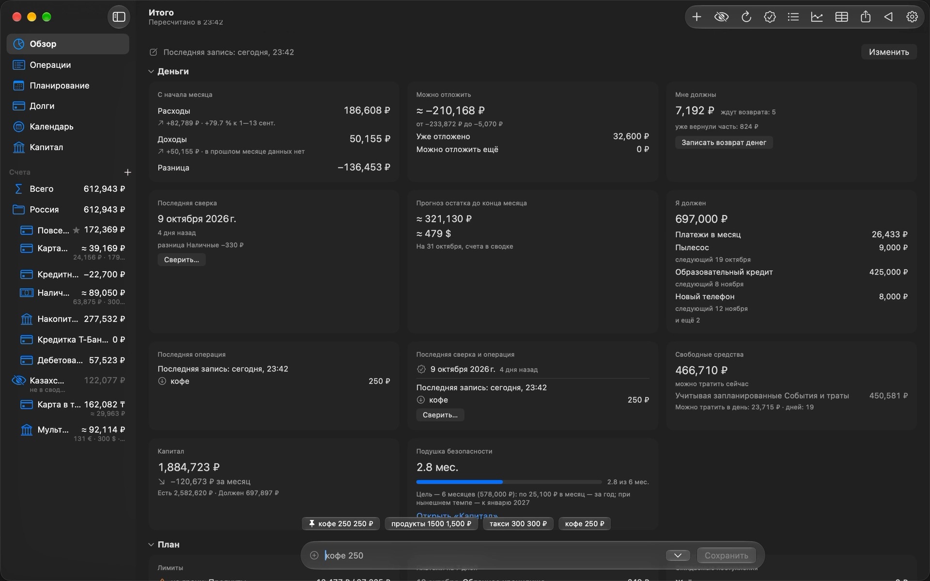Add an account with Счета plus icon
The image size is (930, 581).
(x=127, y=172)
